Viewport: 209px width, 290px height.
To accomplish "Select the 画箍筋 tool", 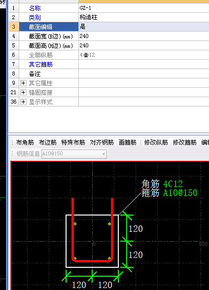I will pos(128,143).
